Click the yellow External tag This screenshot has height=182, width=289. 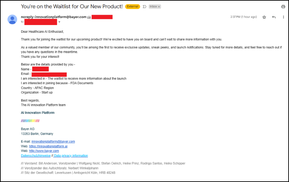pyautogui.click(x=132, y=6)
